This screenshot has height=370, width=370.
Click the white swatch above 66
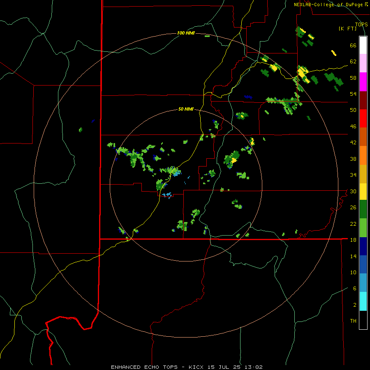[x=363, y=45]
